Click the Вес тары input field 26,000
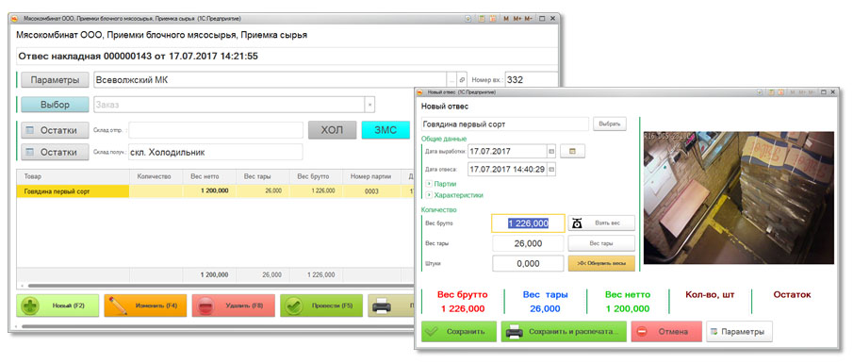The width and height of the screenshot is (853, 363). [x=528, y=243]
